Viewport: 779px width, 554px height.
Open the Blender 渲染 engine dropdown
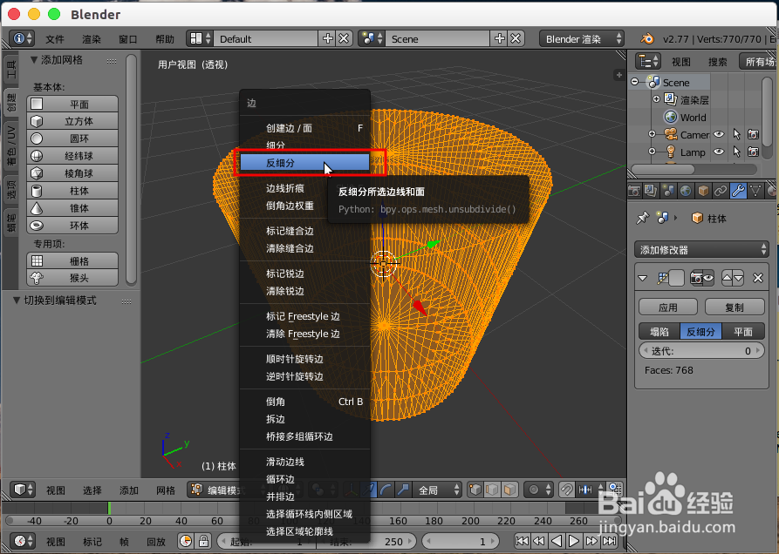click(581, 38)
